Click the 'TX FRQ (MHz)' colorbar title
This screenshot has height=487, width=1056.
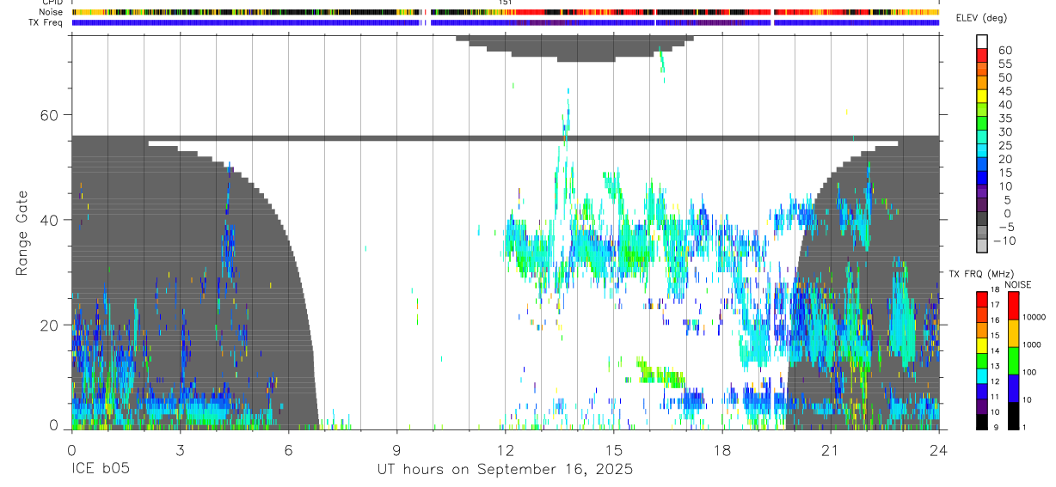(979, 274)
